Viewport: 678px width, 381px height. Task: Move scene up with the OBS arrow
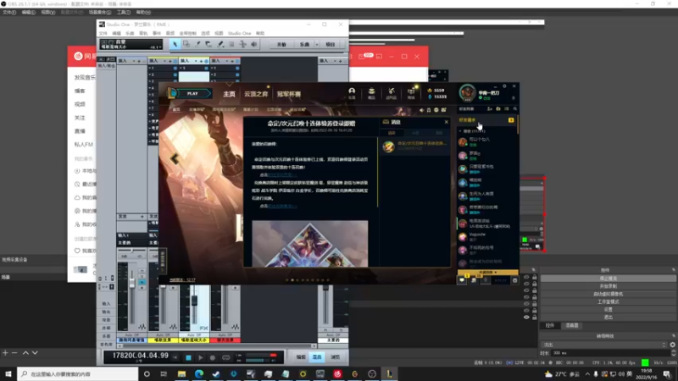pos(25,353)
